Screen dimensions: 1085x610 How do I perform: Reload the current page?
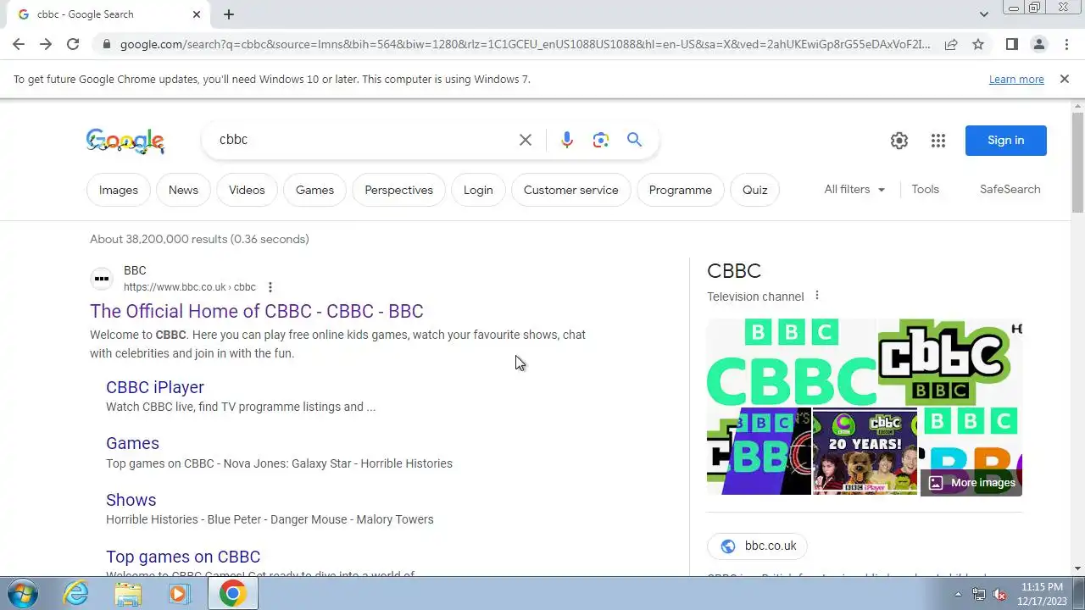point(73,44)
